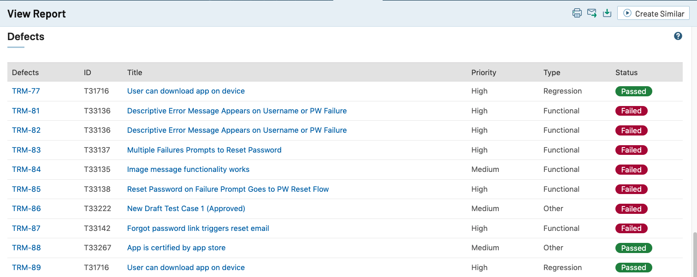Screen dimensions: 697x277
Task: Open 'Image message functionality works' test link
Action: [188, 170]
